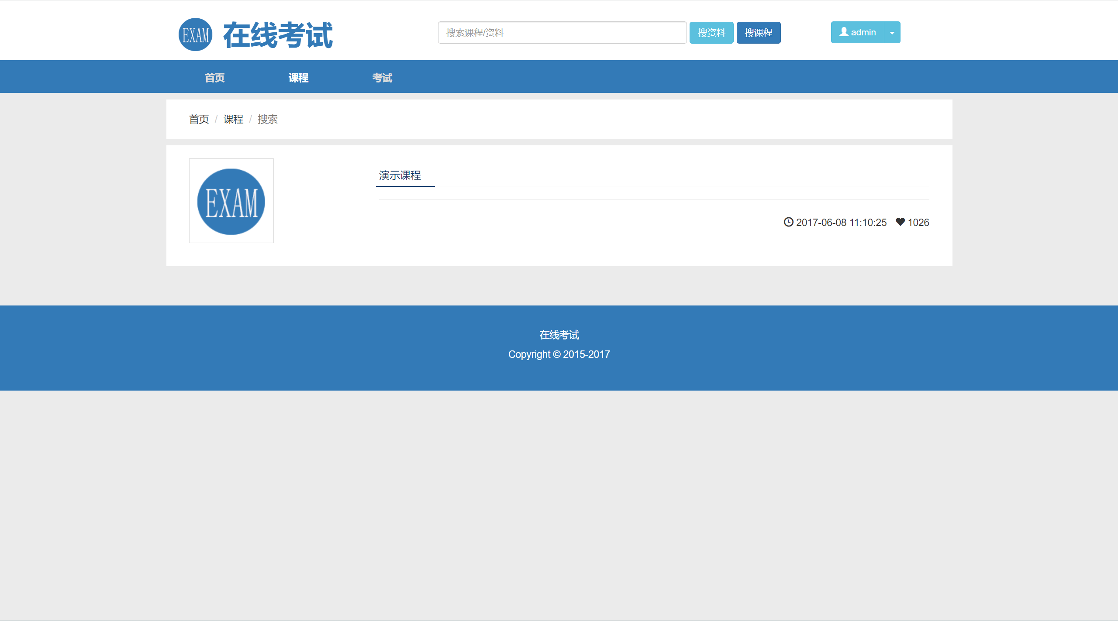Focus the 搜索课程/资料 search field

click(x=562, y=33)
